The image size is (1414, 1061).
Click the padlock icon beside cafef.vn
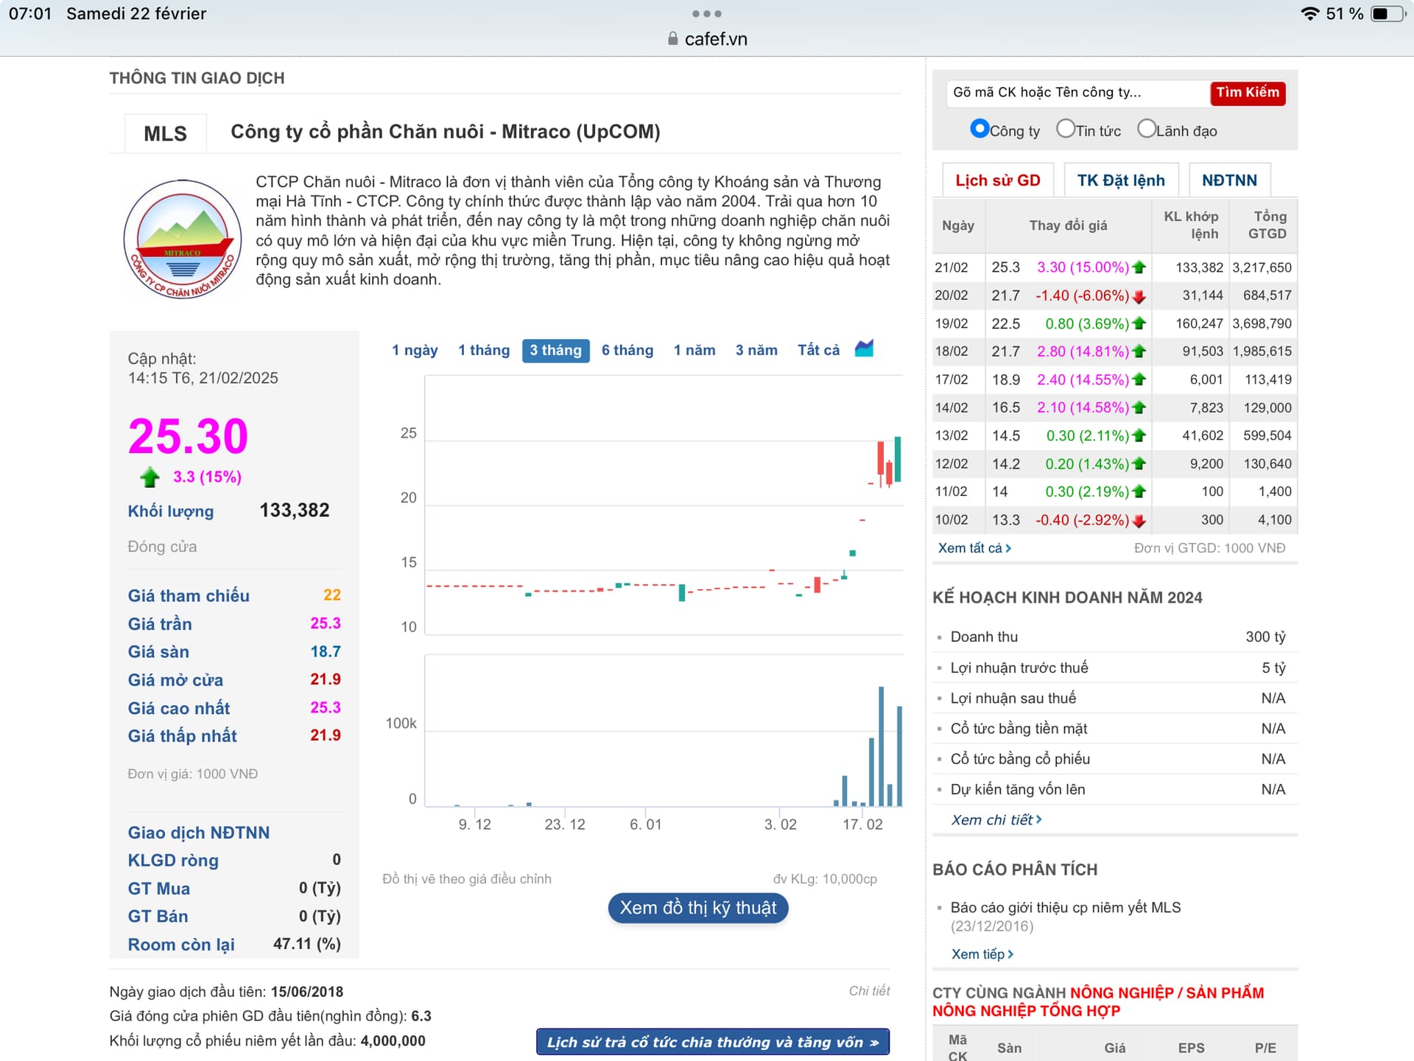[x=672, y=39]
